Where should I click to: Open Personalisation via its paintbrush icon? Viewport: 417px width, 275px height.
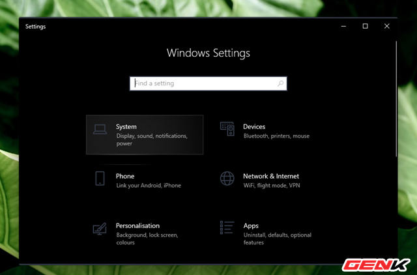pos(100,229)
